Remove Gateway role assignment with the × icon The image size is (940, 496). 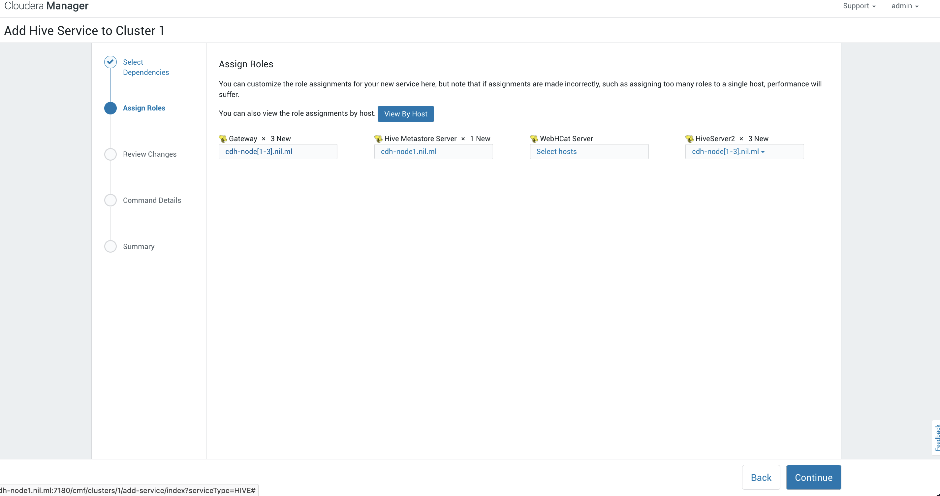point(264,139)
